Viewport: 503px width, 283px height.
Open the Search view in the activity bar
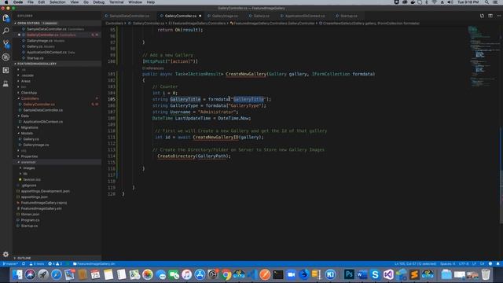(x=6, y=31)
